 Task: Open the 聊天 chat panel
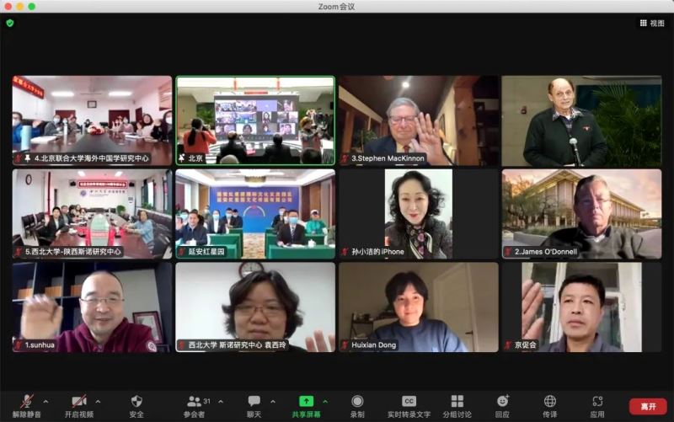click(x=254, y=404)
